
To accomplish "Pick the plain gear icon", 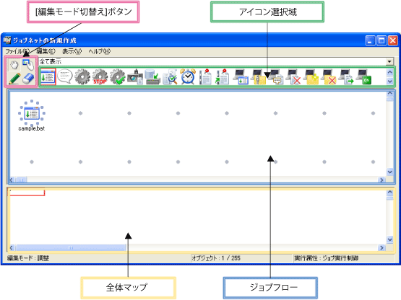I will 82,76.
